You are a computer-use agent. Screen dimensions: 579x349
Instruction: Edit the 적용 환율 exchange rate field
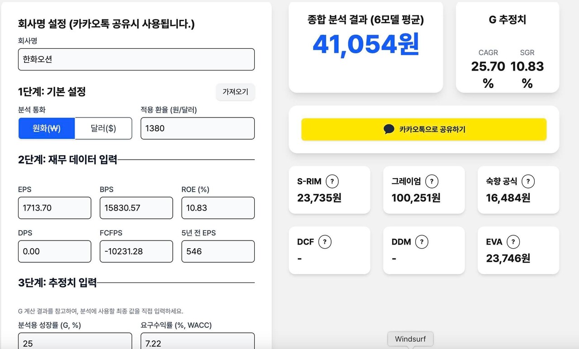pyautogui.click(x=197, y=128)
